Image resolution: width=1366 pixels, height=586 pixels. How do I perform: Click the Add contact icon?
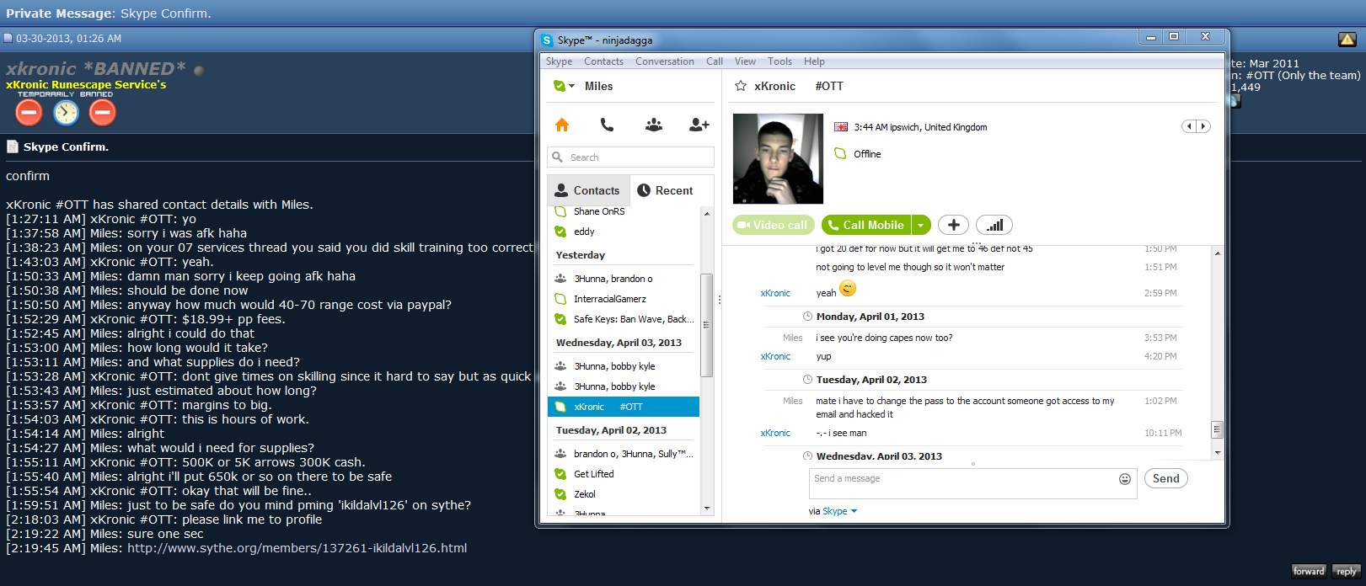pyautogui.click(x=699, y=125)
